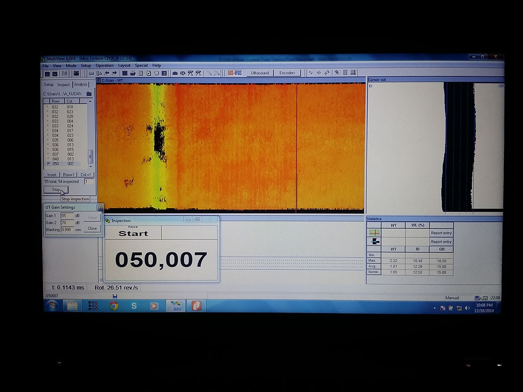
Task: Click the Col+1 button
Action: [86, 175]
